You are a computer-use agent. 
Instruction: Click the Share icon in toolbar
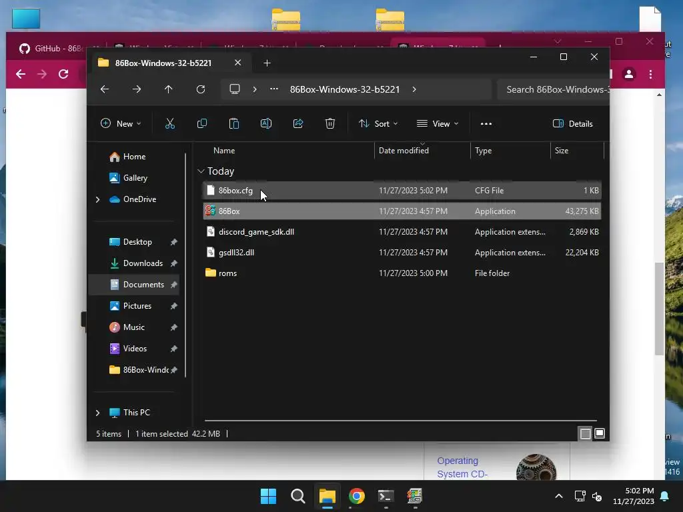pos(298,123)
